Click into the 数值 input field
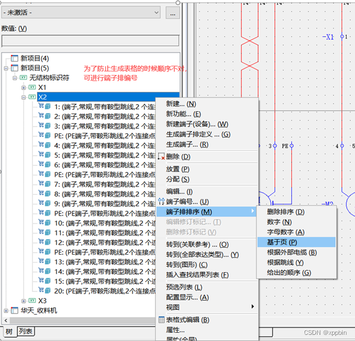355x341 pixels. tap(90, 40)
